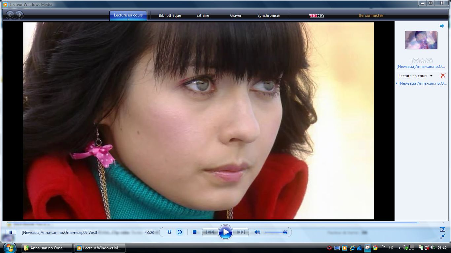Switch to full screen view
This screenshot has height=253, width=451.
(442, 230)
